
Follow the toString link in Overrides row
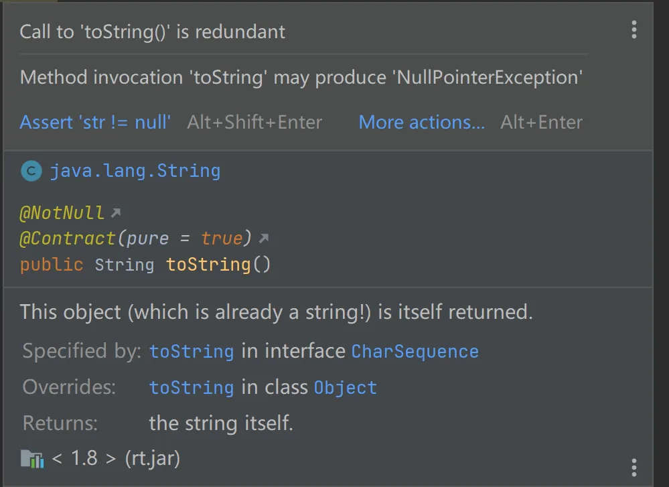tap(192, 388)
